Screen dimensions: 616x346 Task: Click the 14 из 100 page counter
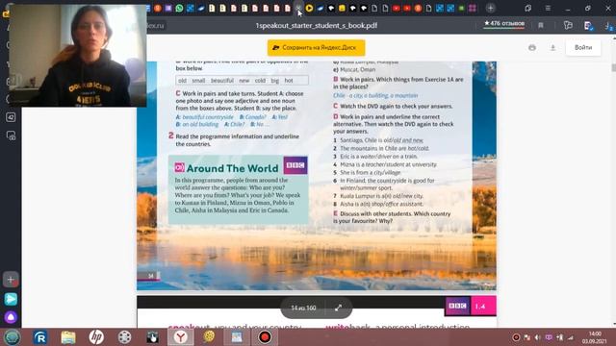(303, 308)
